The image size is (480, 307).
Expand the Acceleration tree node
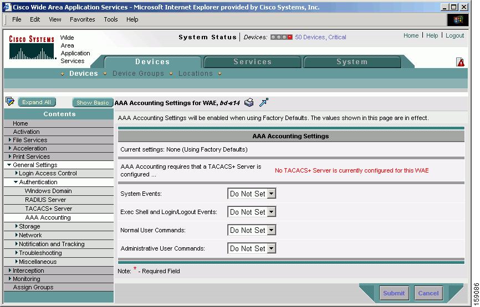click(10, 148)
